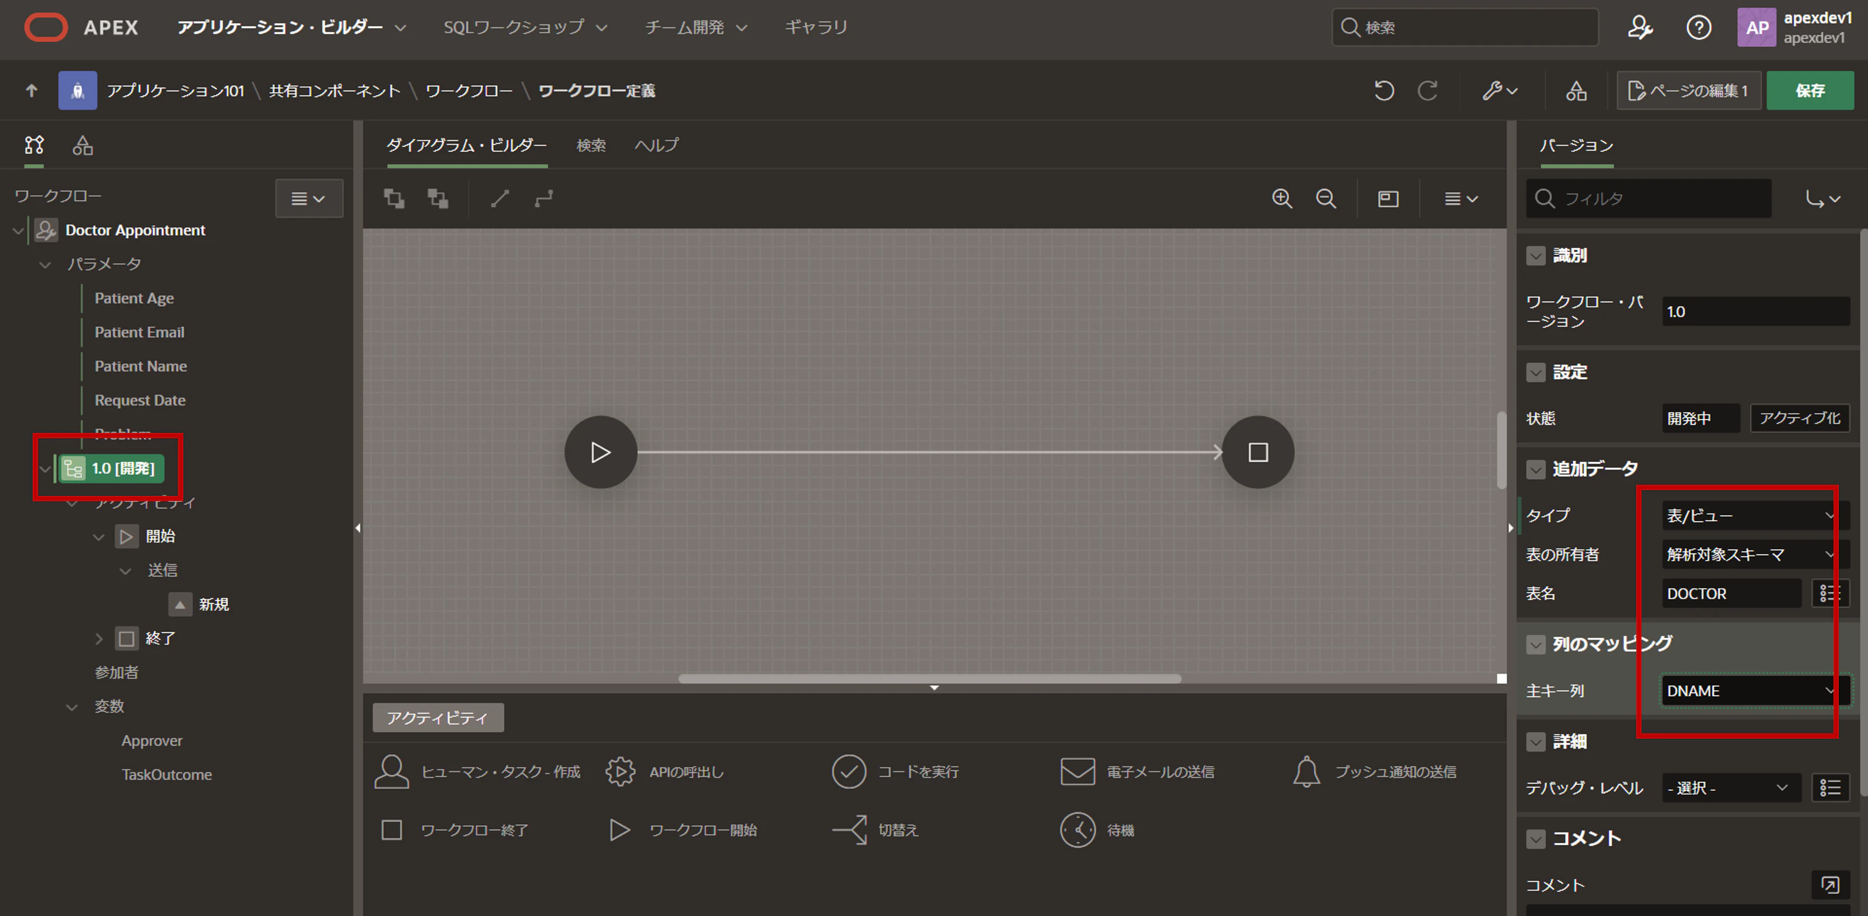This screenshot has width=1868, height=916.
Task: Open the タイプ dropdown showing 表/ビュー
Action: coord(1748,515)
